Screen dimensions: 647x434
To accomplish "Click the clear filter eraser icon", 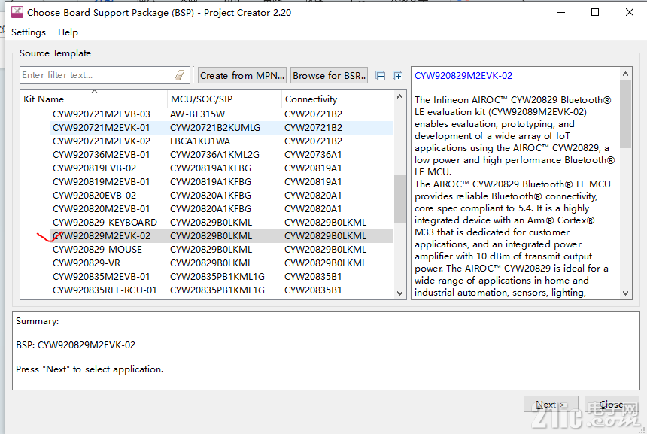I will pyautogui.click(x=180, y=75).
